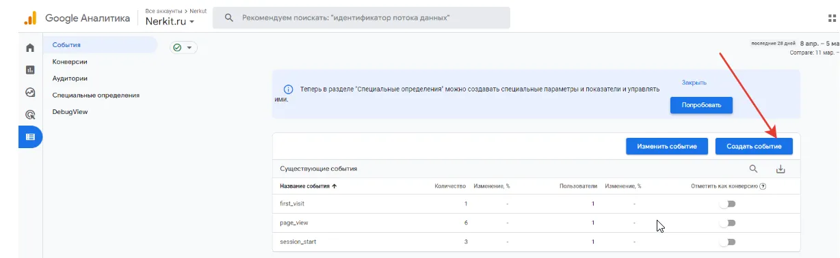The height and width of the screenshot is (258, 840).
Task: Click the 'Все аккаунты' breadcrumb link
Action: [164, 12]
